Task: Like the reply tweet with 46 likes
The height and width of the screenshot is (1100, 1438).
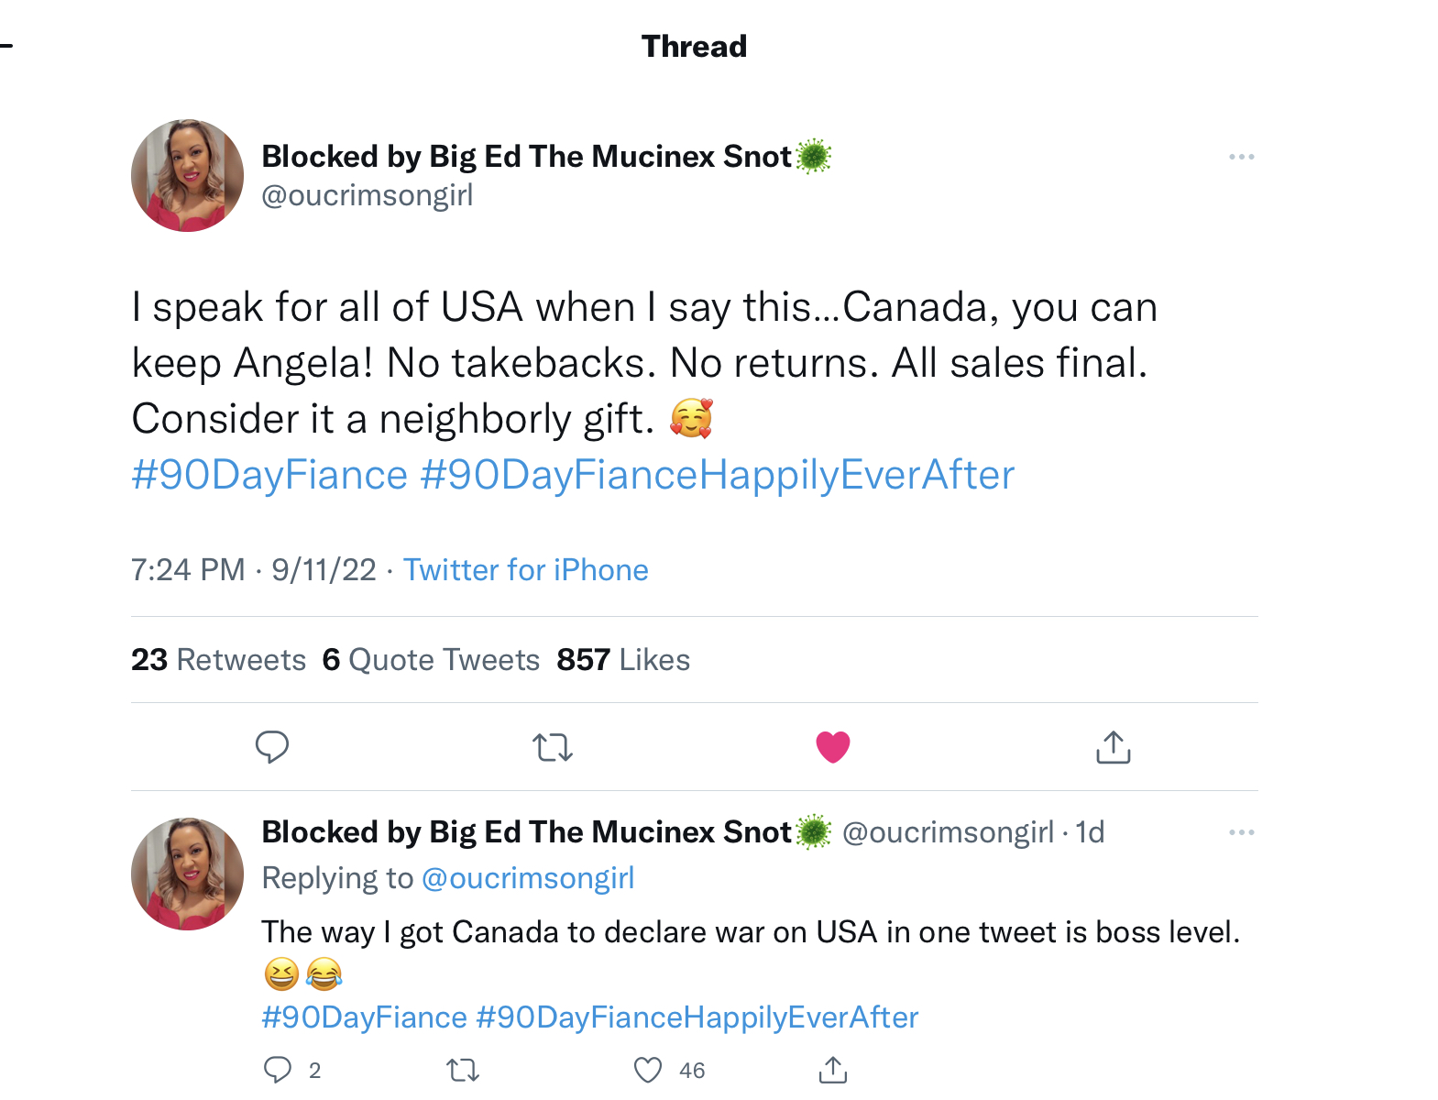Action: [648, 1070]
